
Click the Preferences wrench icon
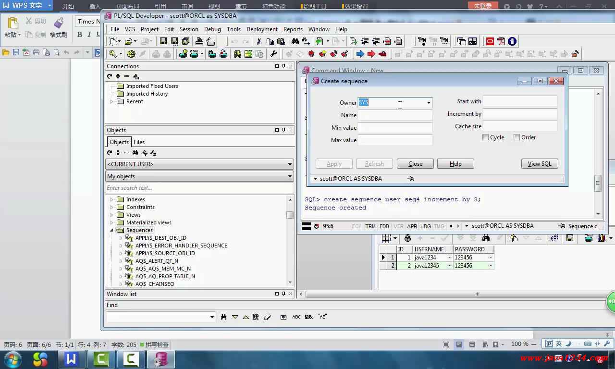point(274,54)
